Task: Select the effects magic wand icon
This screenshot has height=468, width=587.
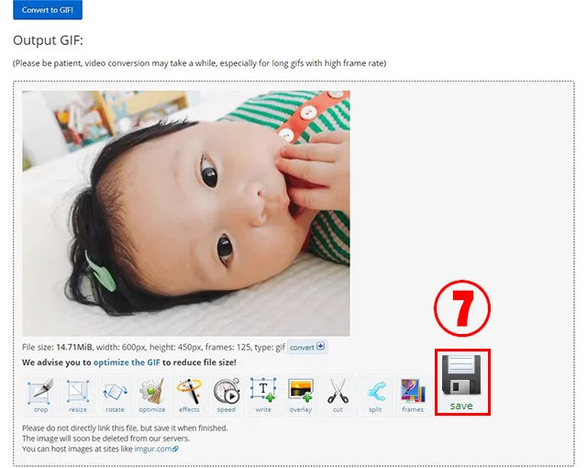Action: pos(189,396)
